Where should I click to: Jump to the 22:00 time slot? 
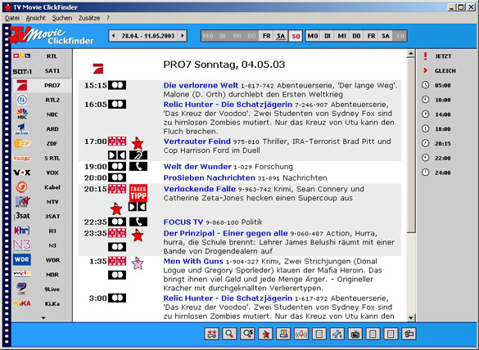(436, 158)
